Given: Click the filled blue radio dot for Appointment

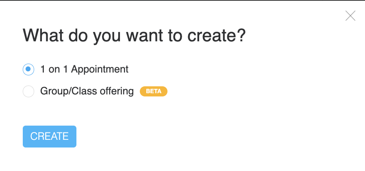Looking at the screenshot, I should tap(28, 69).
